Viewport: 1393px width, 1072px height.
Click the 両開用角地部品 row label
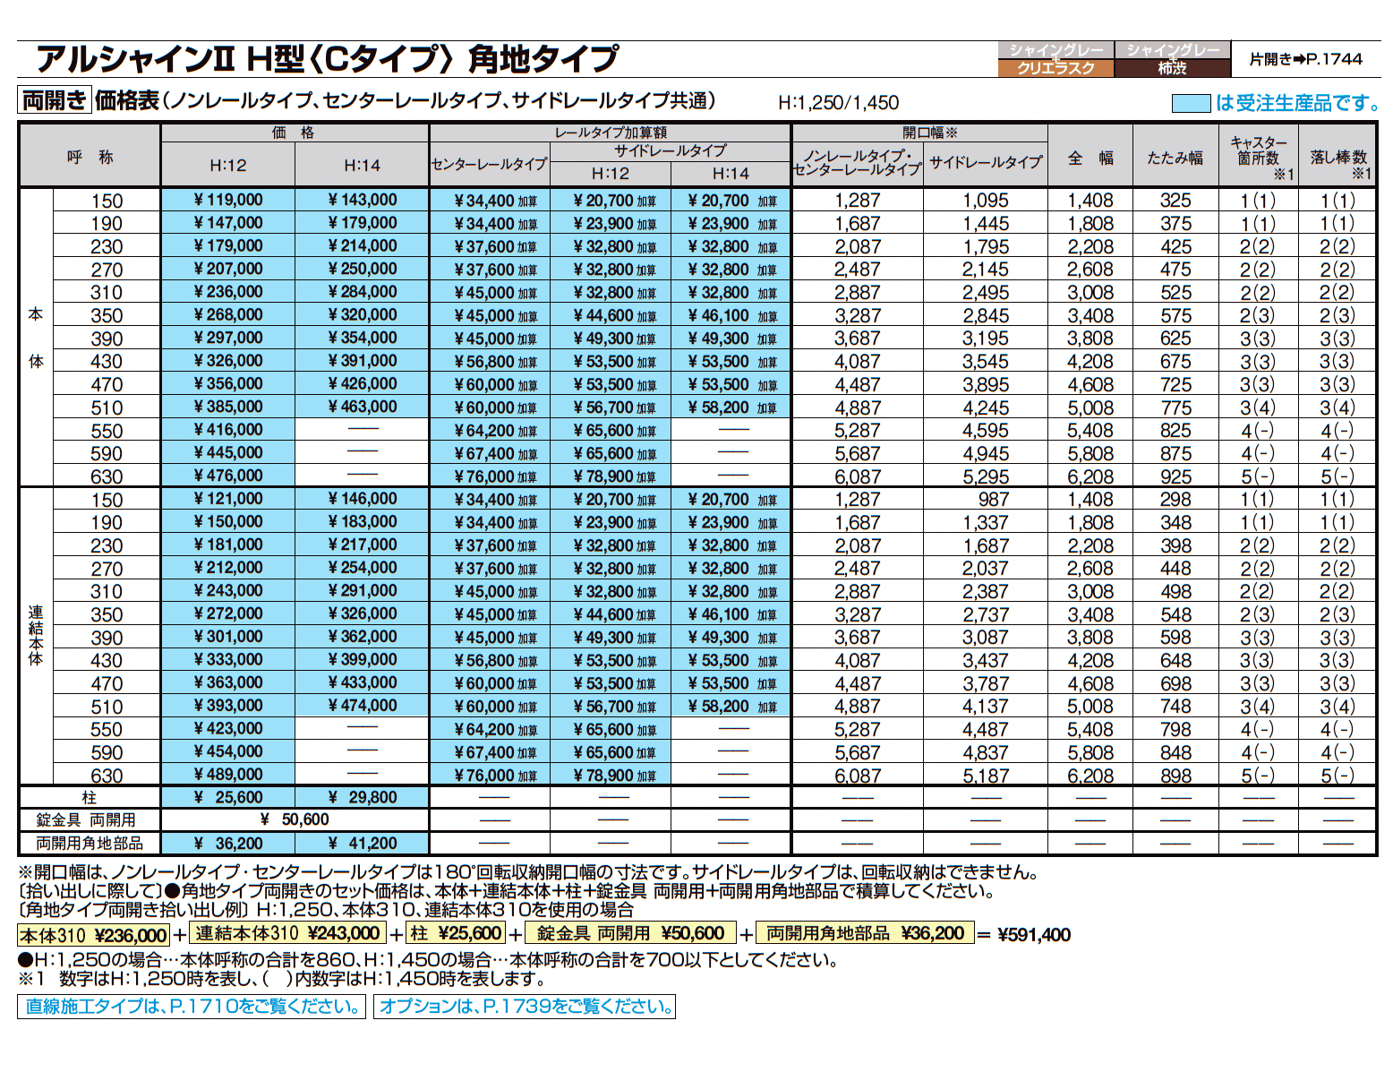88,843
